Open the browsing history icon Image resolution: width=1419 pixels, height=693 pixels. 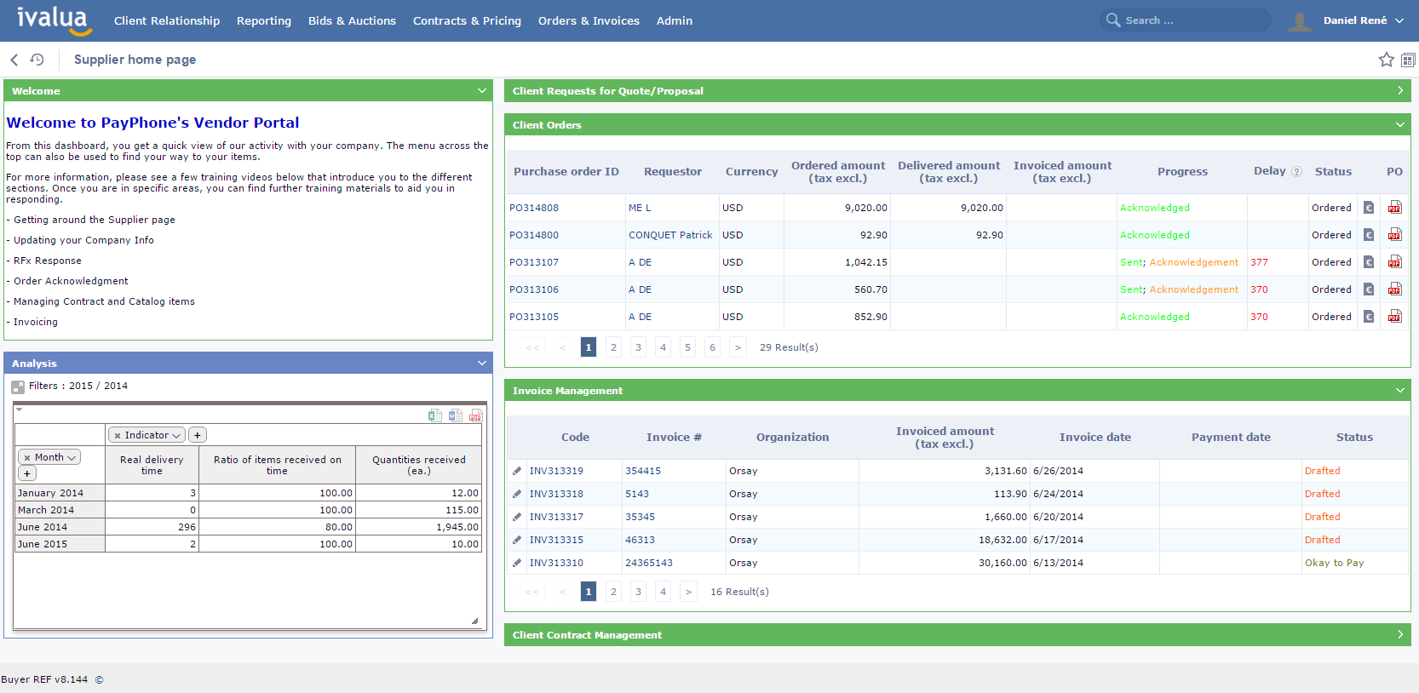(37, 60)
